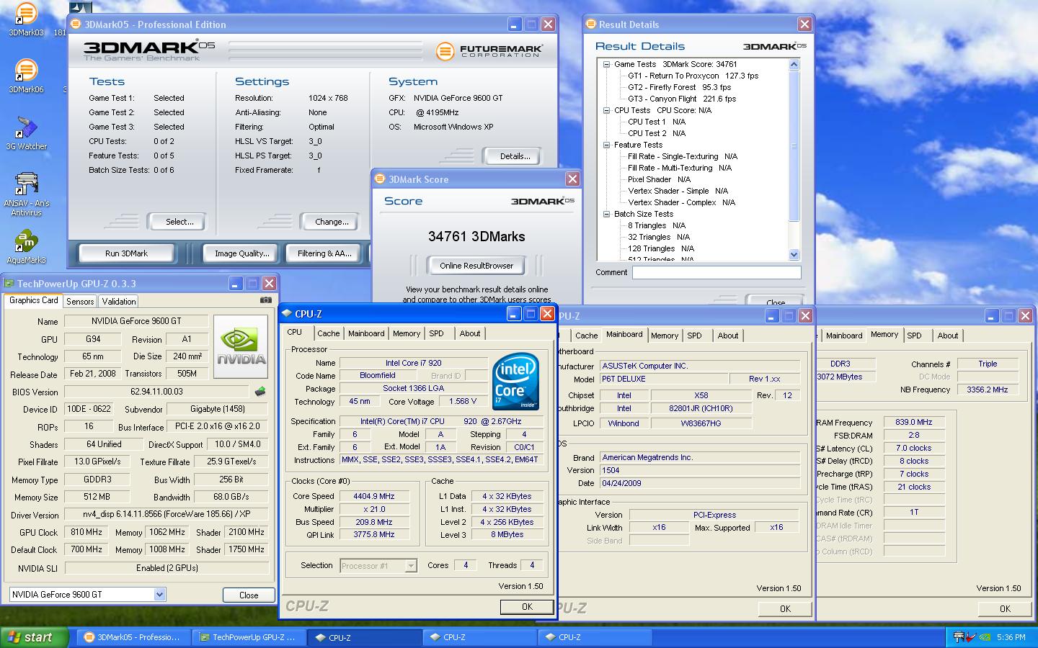Viewport: 1038px width, 648px height.
Task: Click scroll up arrow in Result Details
Action: click(794, 65)
